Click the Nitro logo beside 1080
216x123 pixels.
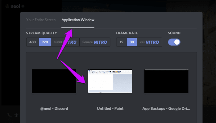70,42
